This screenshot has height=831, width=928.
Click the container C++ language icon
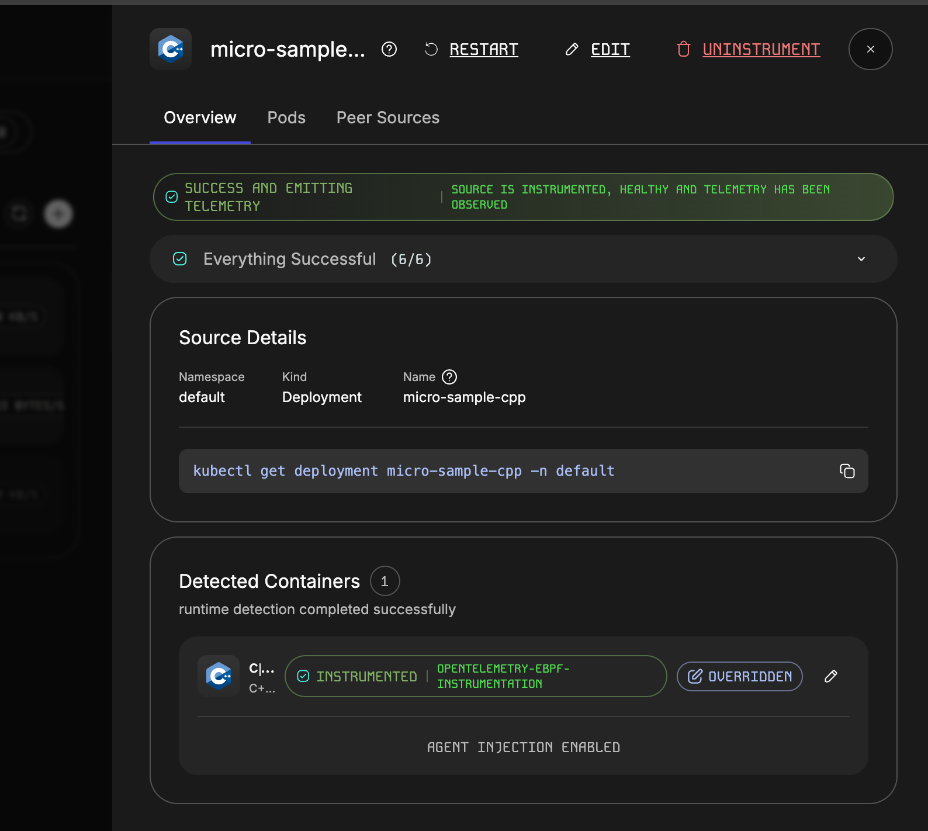click(219, 676)
